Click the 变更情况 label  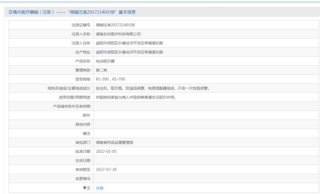pos(83,179)
